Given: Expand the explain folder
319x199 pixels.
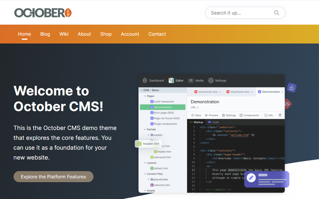Looking at the screenshot, I should click(148, 135).
